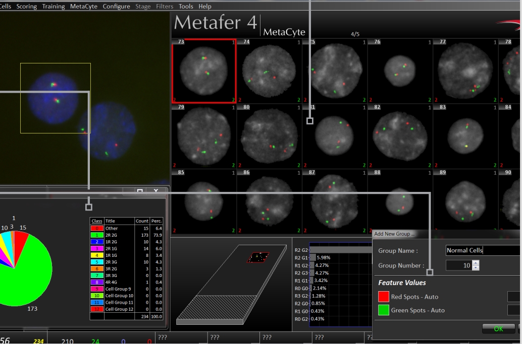Select cell thumbnail 76
Viewport: 522px width, 344px height.
click(400, 71)
